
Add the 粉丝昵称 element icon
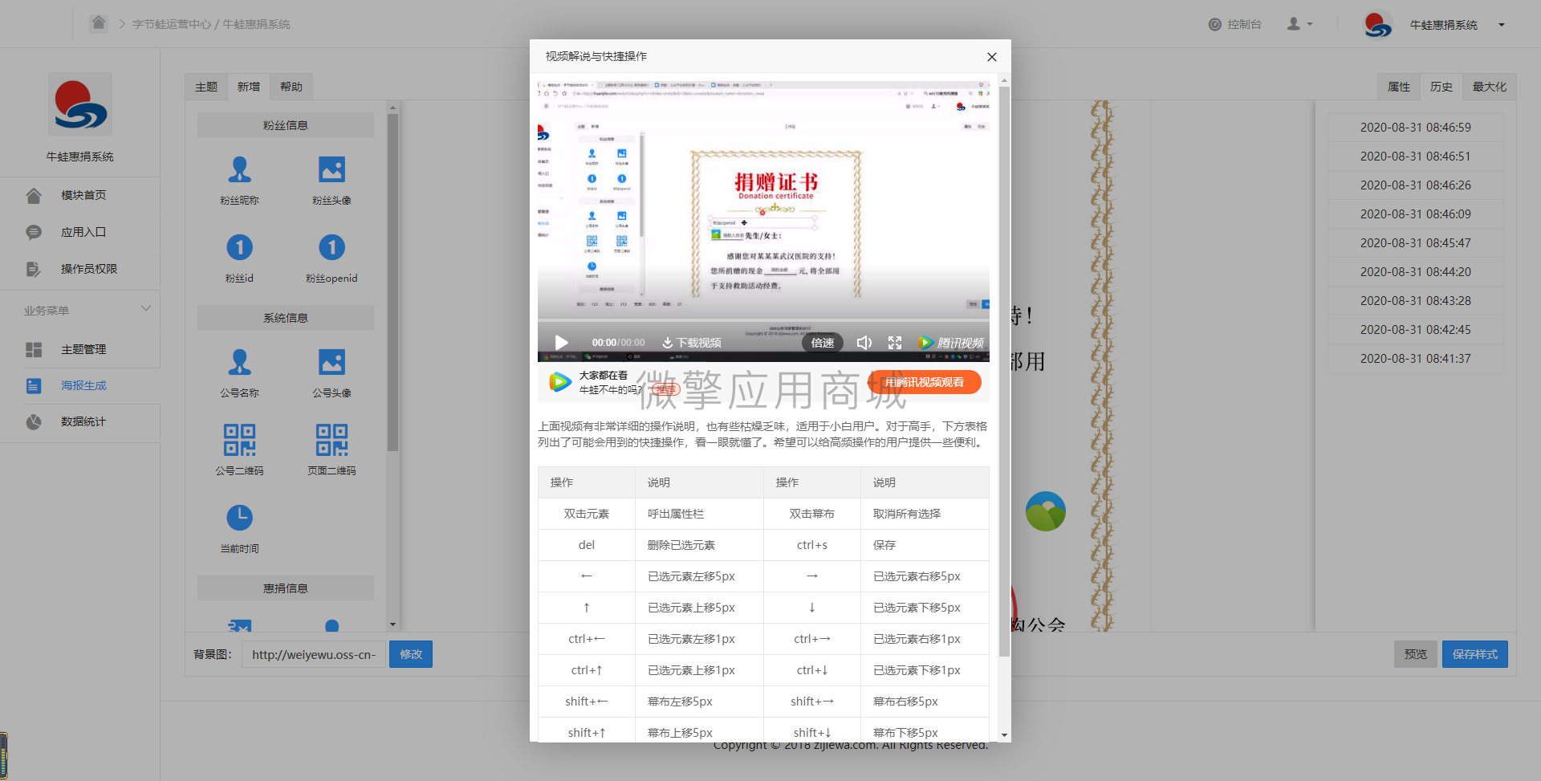[239, 169]
